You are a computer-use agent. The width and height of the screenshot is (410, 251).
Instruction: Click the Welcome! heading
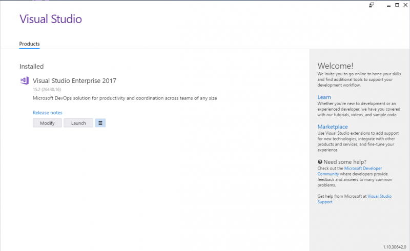click(335, 66)
